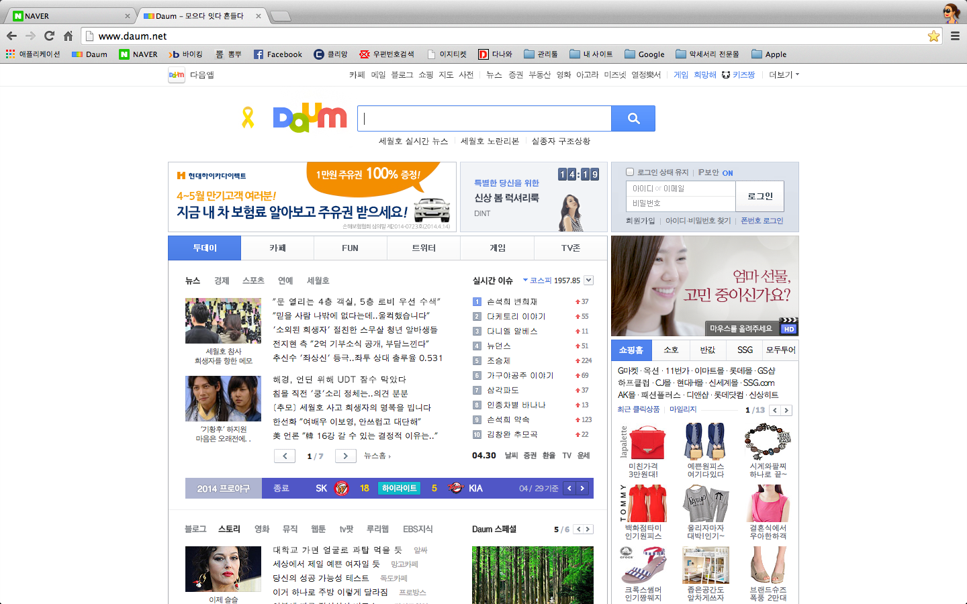This screenshot has width=967, height=604.
Task: Switch to the FUN tab
Action: pos(350,248)
